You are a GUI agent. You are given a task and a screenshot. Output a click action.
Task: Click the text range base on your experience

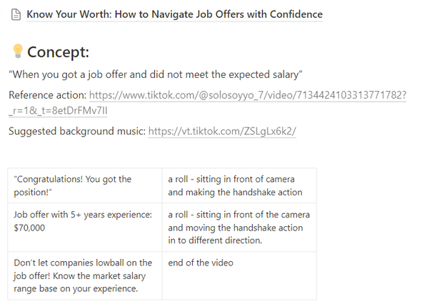tap(76, 288)
